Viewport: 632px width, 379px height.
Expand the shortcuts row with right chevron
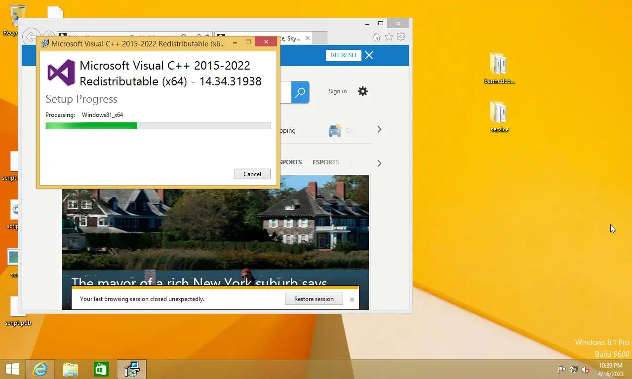[x=379, y=129]
